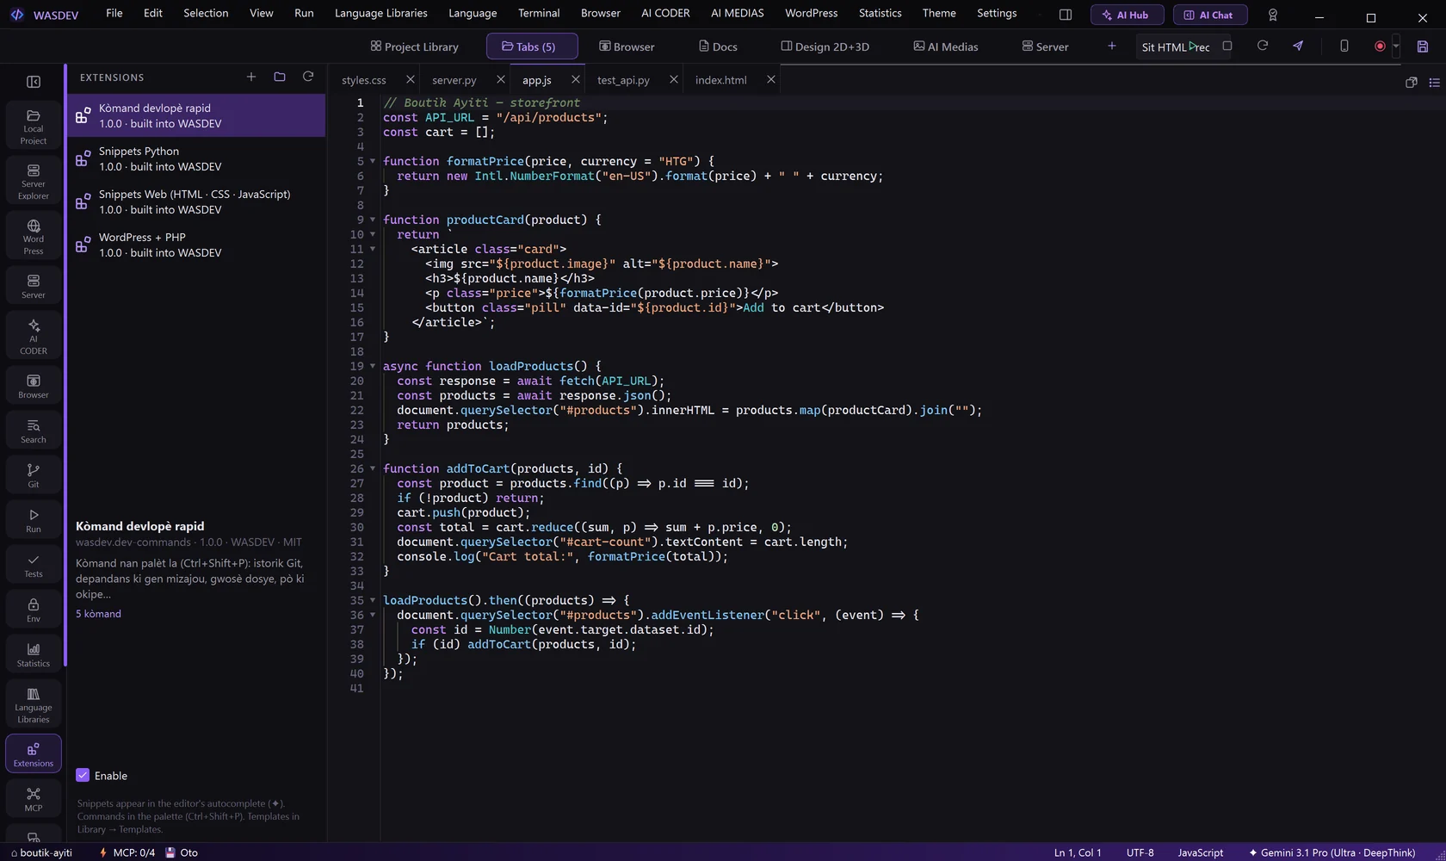1446x861 pixels.
Task: Select the WordPress + PHP extension
Action: point(196,245)
